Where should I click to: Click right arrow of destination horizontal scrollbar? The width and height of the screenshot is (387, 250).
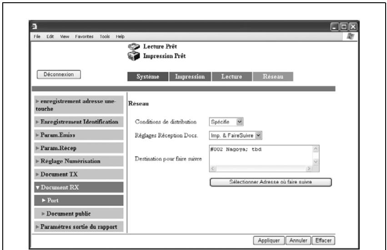point(309,169)
